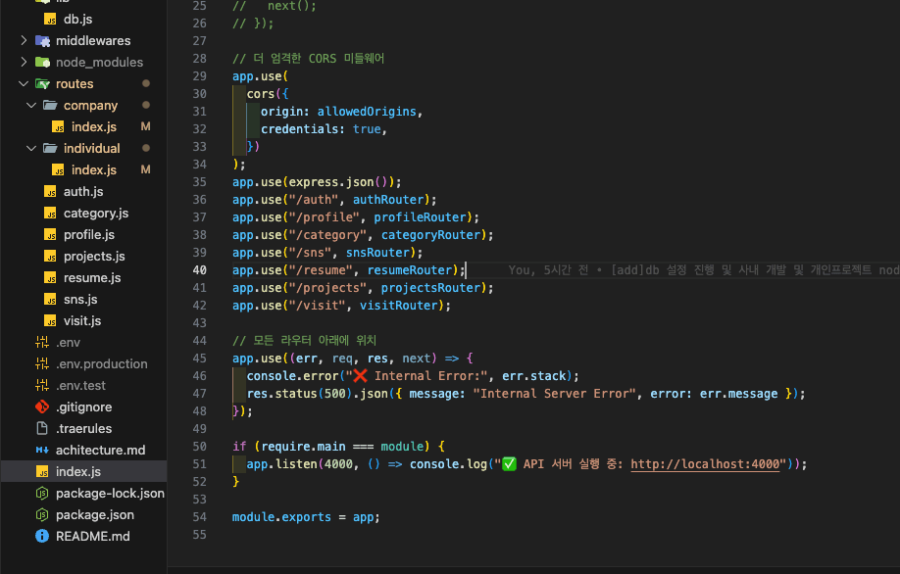Click the sns.js file icon
This screenshot has width=900, height=574.
(x=51, y=300)
